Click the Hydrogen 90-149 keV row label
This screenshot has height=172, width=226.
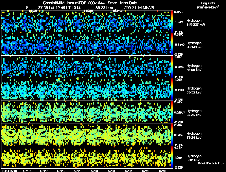pyautogui.click(x=195, y=45)
